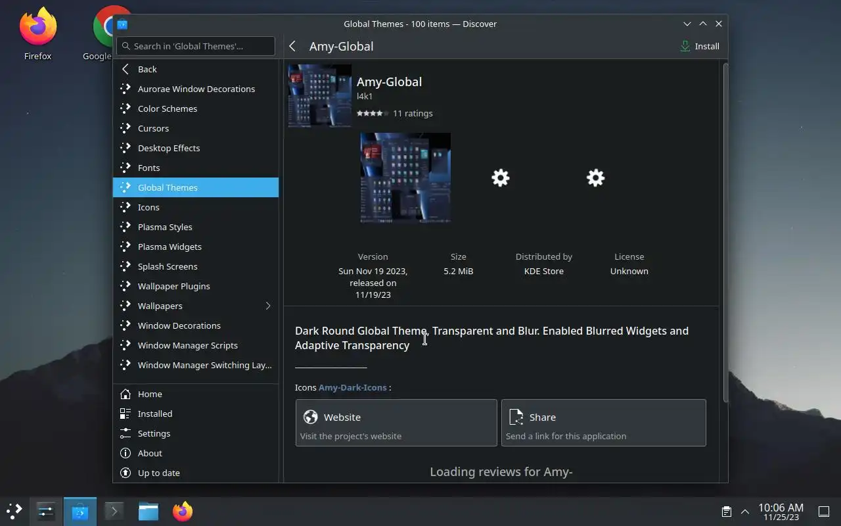
Task: Click the author name l4k1
Action: point(365,96)
